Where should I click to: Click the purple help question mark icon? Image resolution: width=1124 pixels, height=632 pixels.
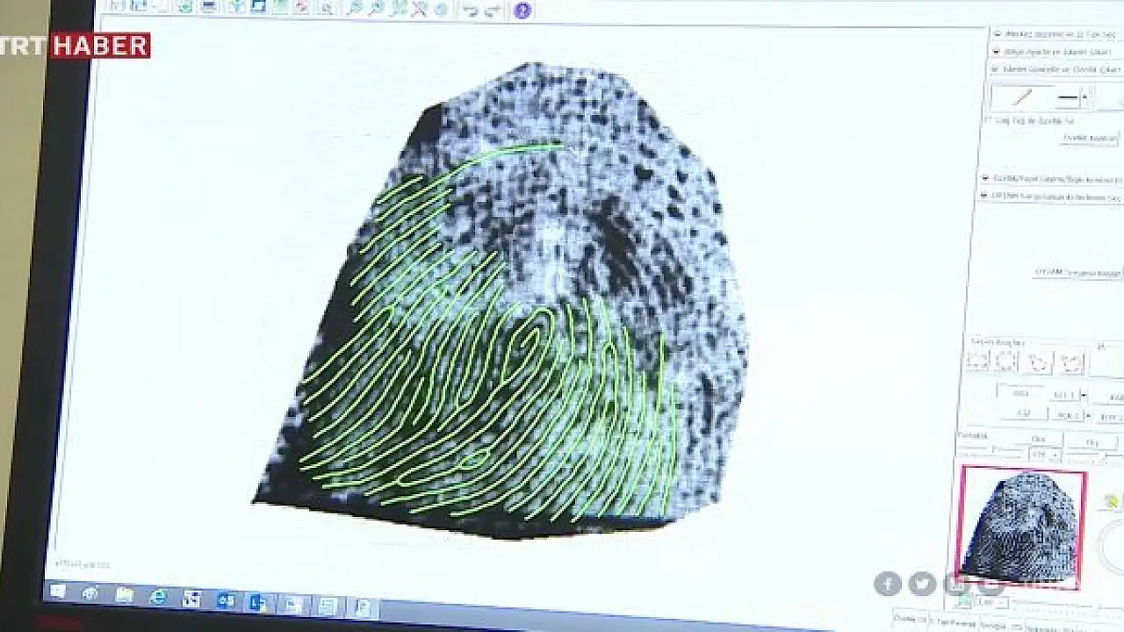click(522, 11)
